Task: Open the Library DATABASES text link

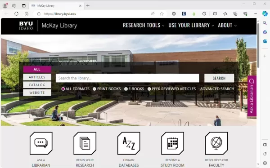Action: click(x=129, y=165)
